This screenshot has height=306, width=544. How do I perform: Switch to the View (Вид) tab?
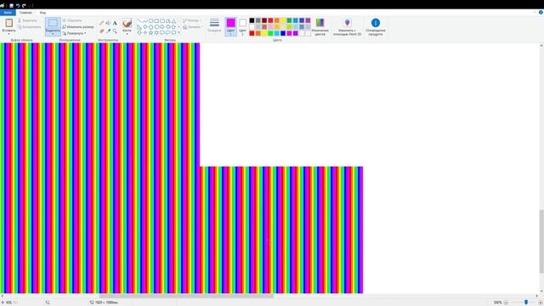coord(42,13)
